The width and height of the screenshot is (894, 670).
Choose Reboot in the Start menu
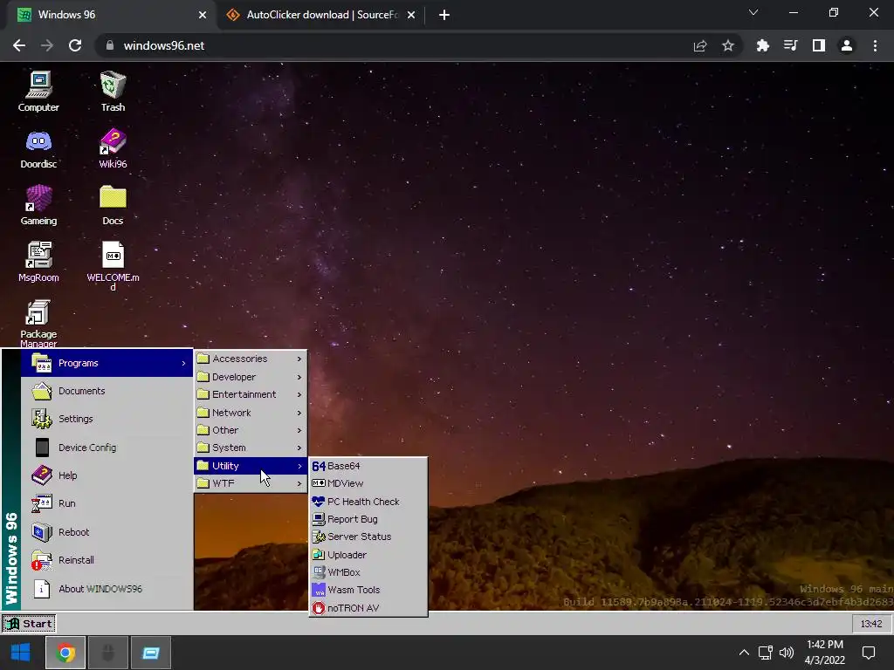point(107,531)
